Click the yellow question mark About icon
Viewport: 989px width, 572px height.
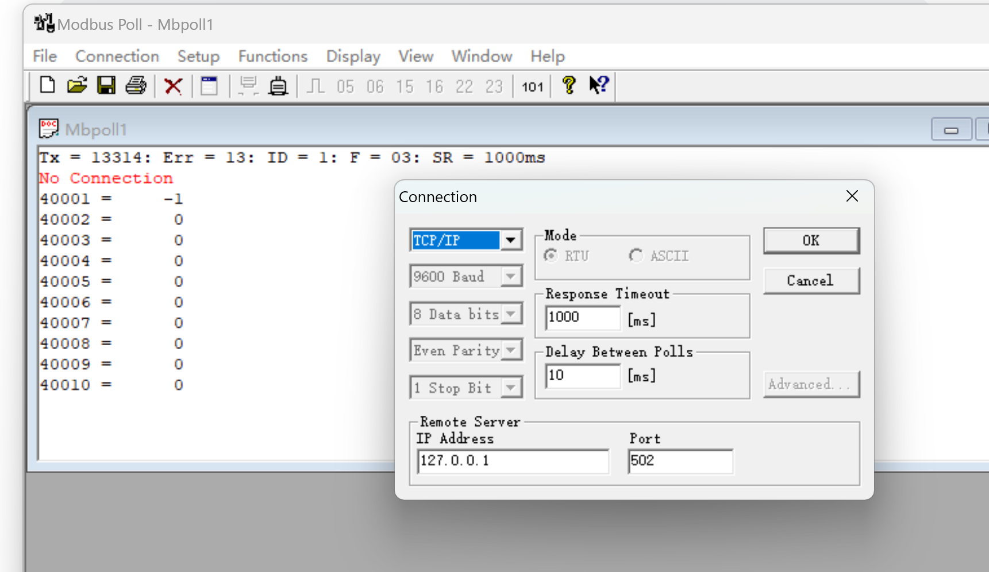pos(569,86)
